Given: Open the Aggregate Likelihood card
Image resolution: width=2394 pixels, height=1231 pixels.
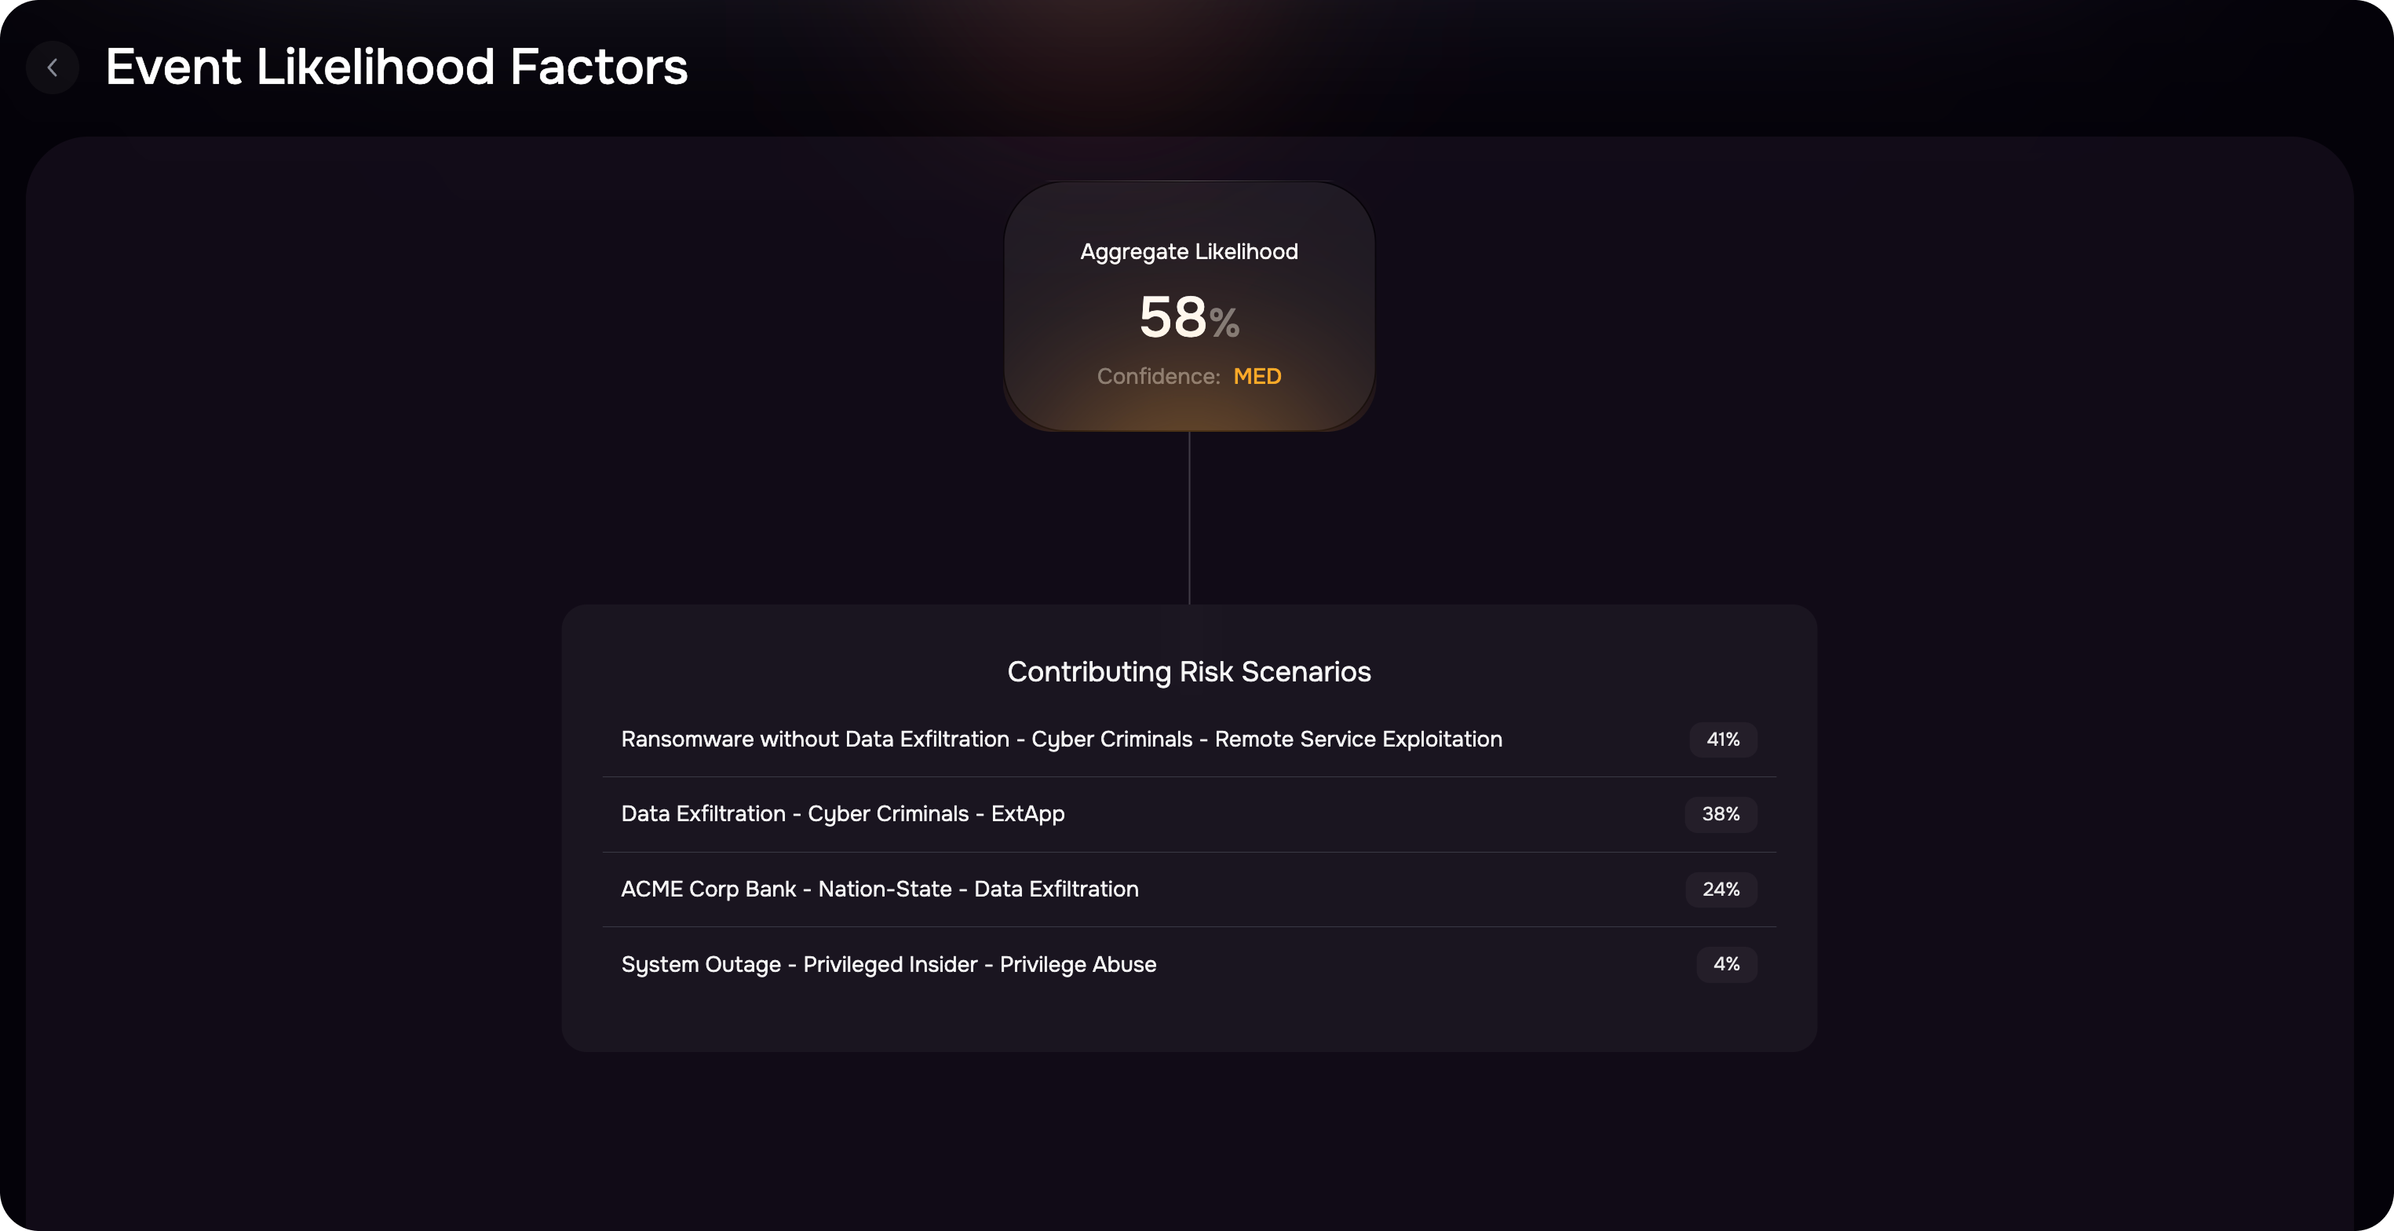Looking at the screenshot, I should 1188,306.
